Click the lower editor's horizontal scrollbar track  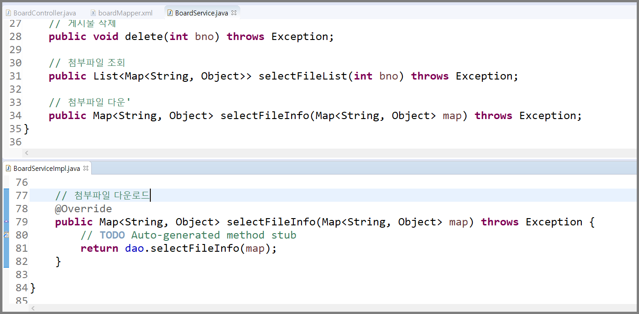click(x=332, y=309)
